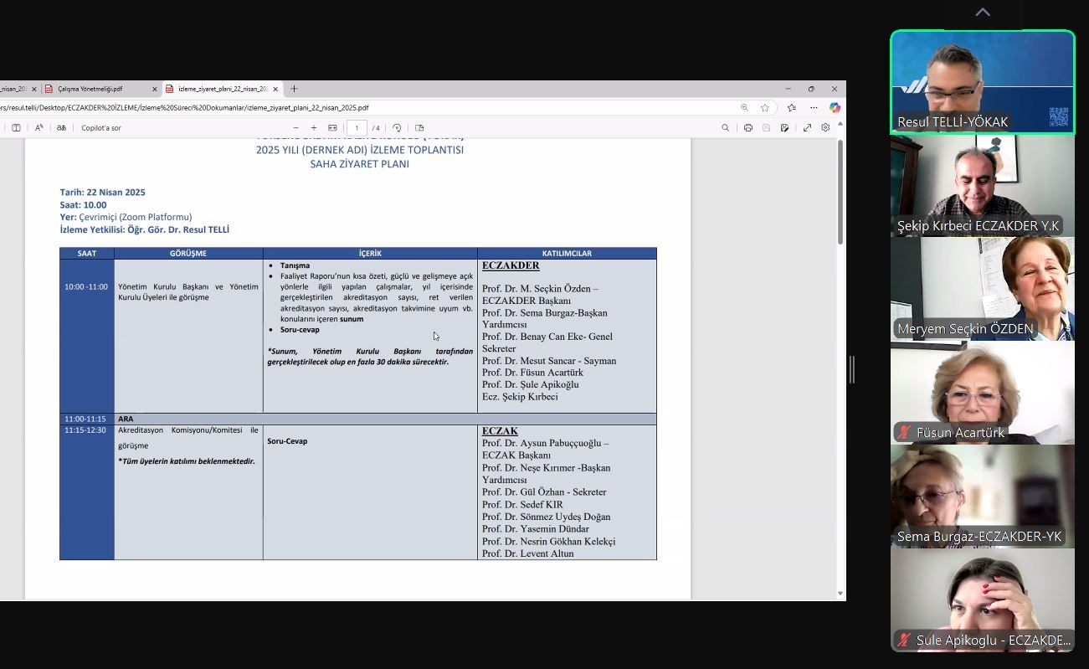This screenshot has height=669, width=1089.
Task: Zoom out the PDF with minus button
Action: (295, 128)
